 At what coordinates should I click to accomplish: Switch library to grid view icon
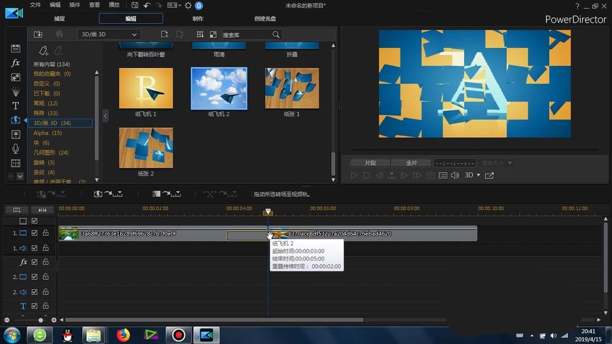[200, 34]
